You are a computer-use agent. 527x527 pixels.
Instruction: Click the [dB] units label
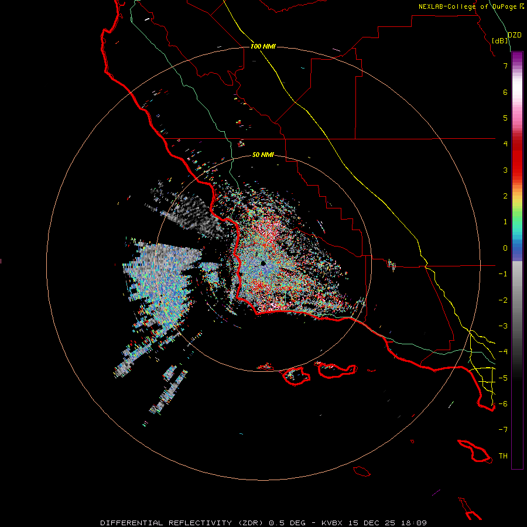pyautogui.click(x=500, y=40)
